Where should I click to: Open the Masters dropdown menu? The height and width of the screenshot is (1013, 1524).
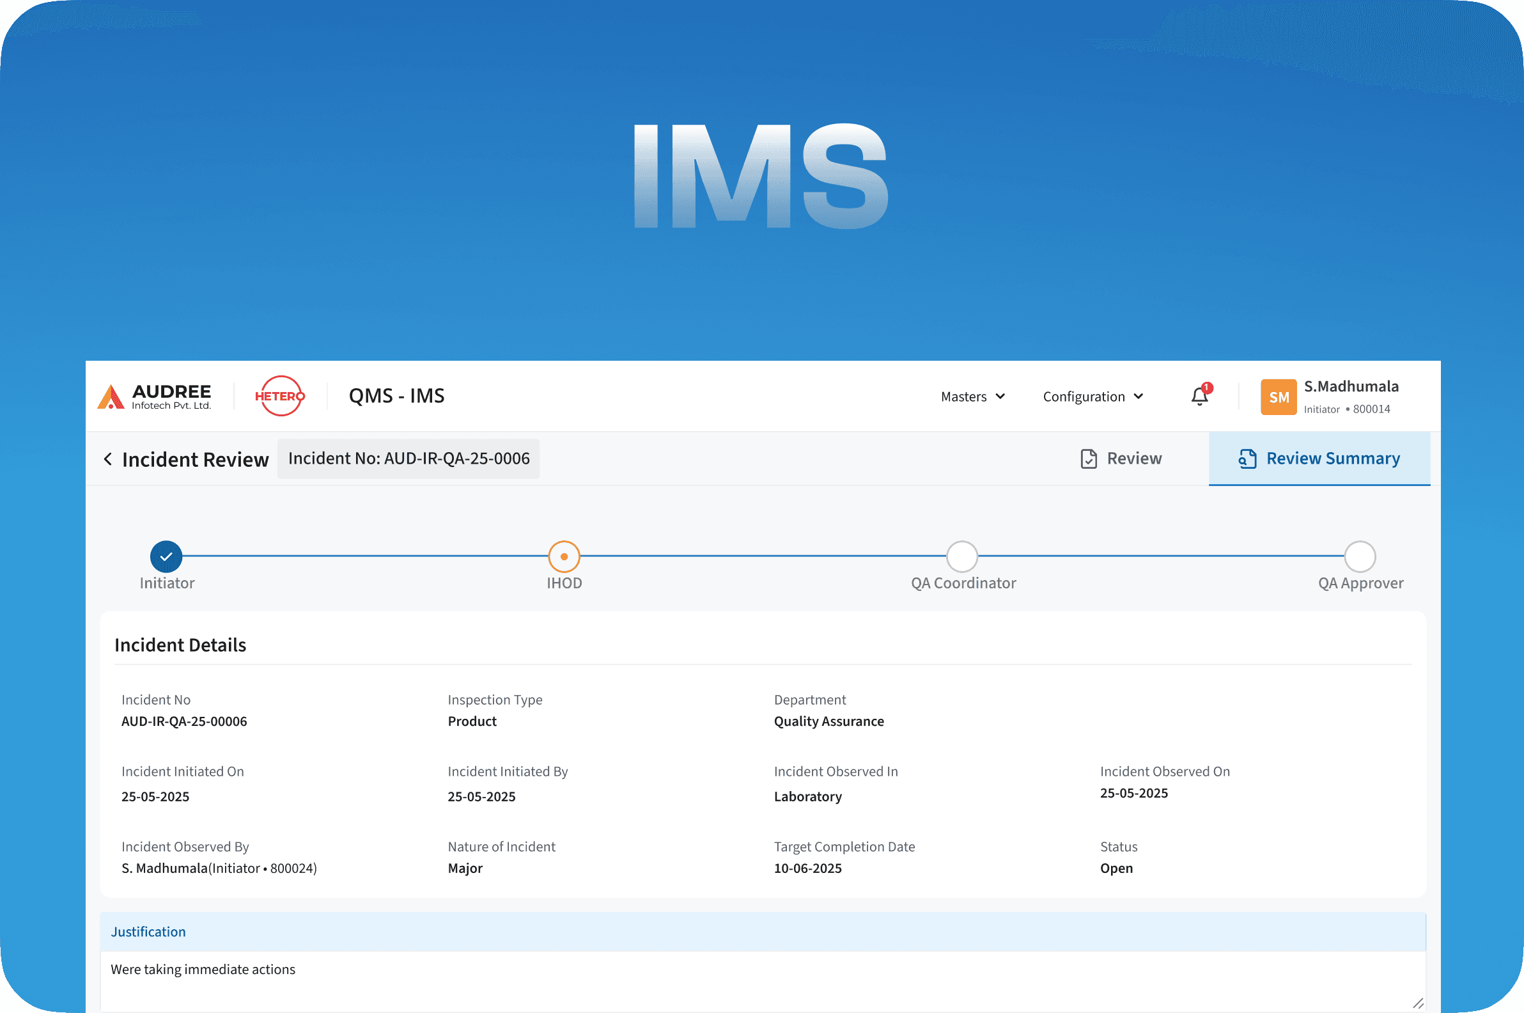tap(972, 397)
